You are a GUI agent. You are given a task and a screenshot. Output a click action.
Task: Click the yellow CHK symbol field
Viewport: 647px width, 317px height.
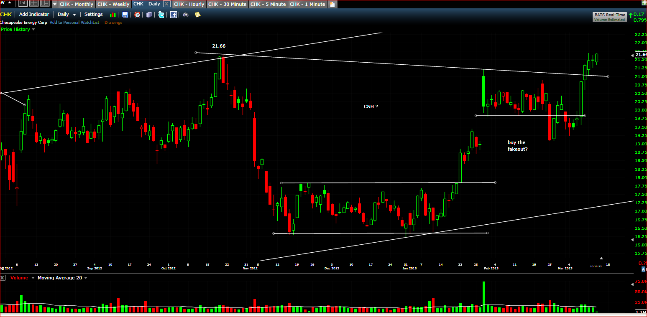[6, 14]
